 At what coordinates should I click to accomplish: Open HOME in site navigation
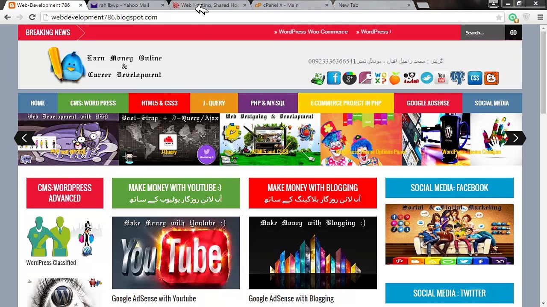tap(38, 103)
